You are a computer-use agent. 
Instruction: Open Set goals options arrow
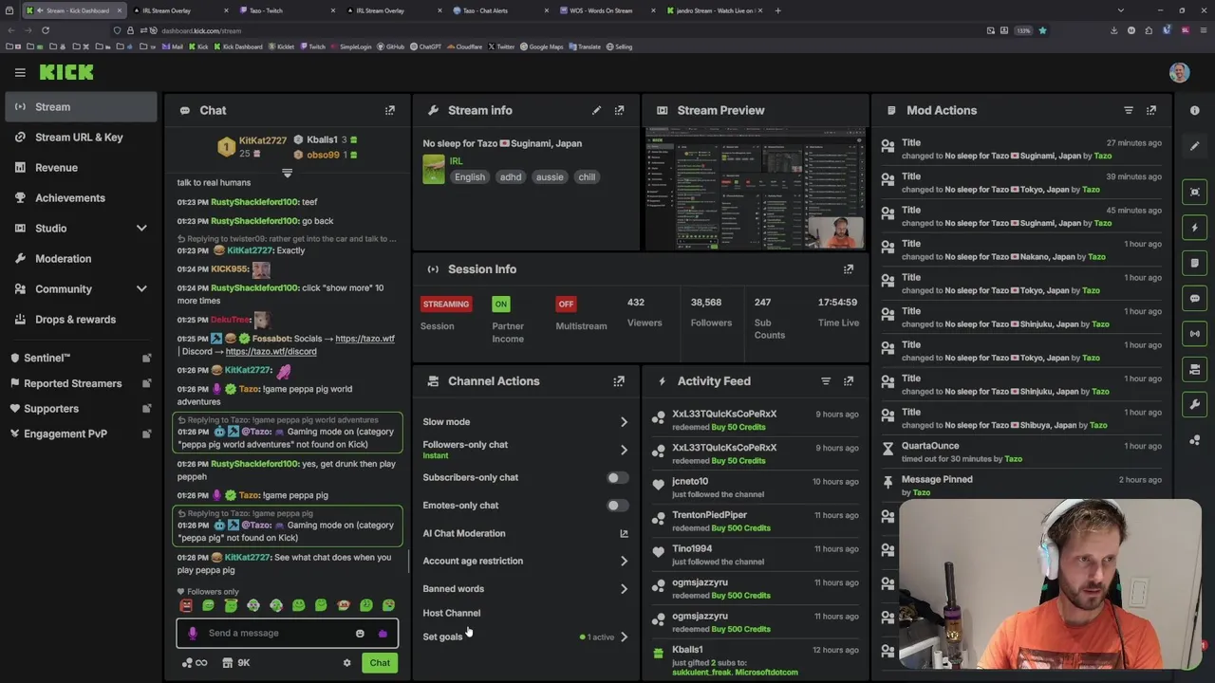pos(624,637)
